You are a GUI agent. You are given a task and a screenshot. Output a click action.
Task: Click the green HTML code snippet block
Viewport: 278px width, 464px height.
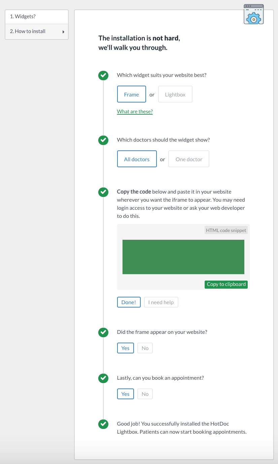point(183,257)
